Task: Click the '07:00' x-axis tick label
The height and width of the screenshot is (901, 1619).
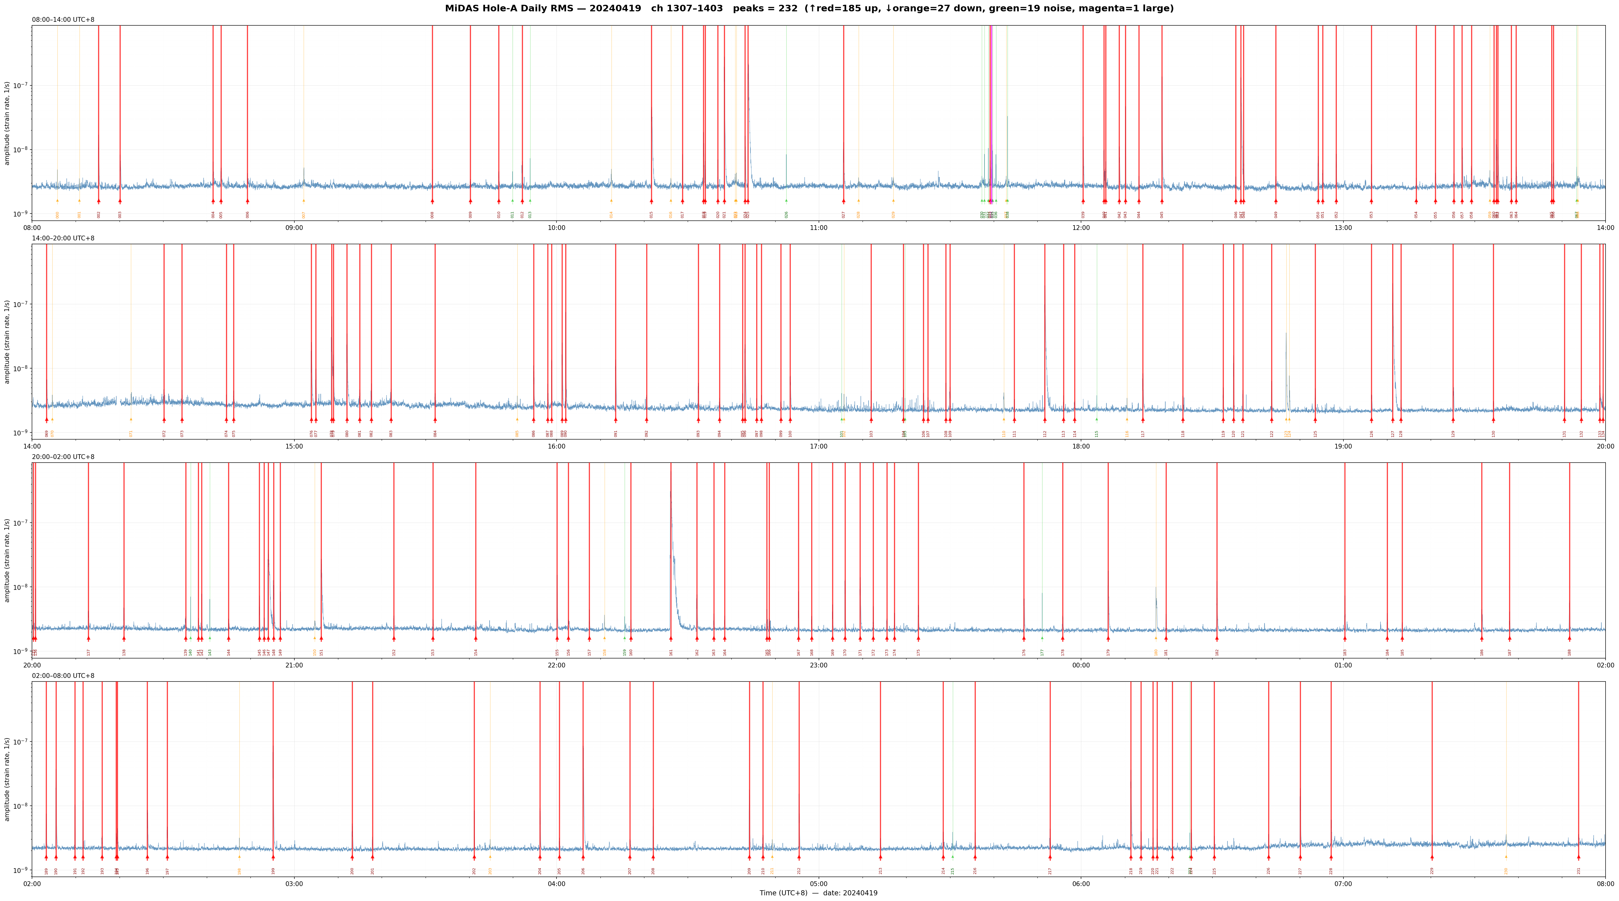Action: point(1343,884)
